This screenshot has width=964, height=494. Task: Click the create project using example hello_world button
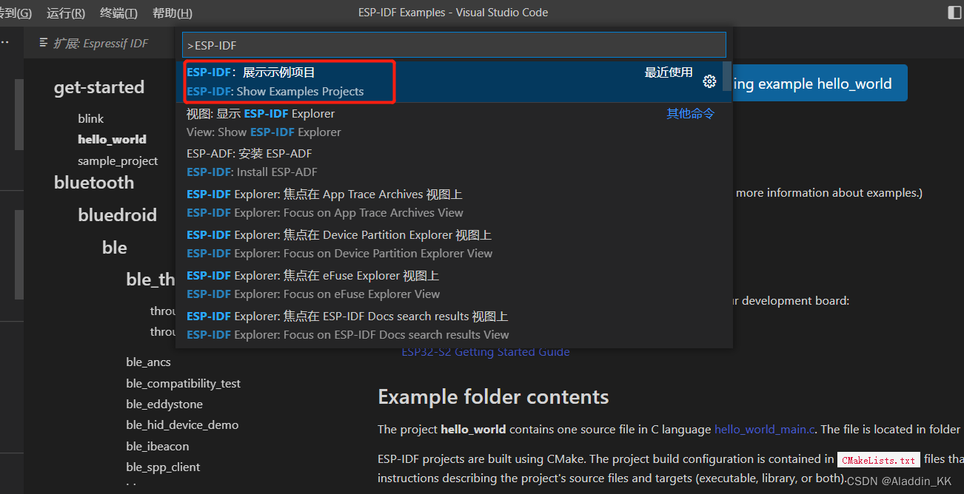(820, 84)
